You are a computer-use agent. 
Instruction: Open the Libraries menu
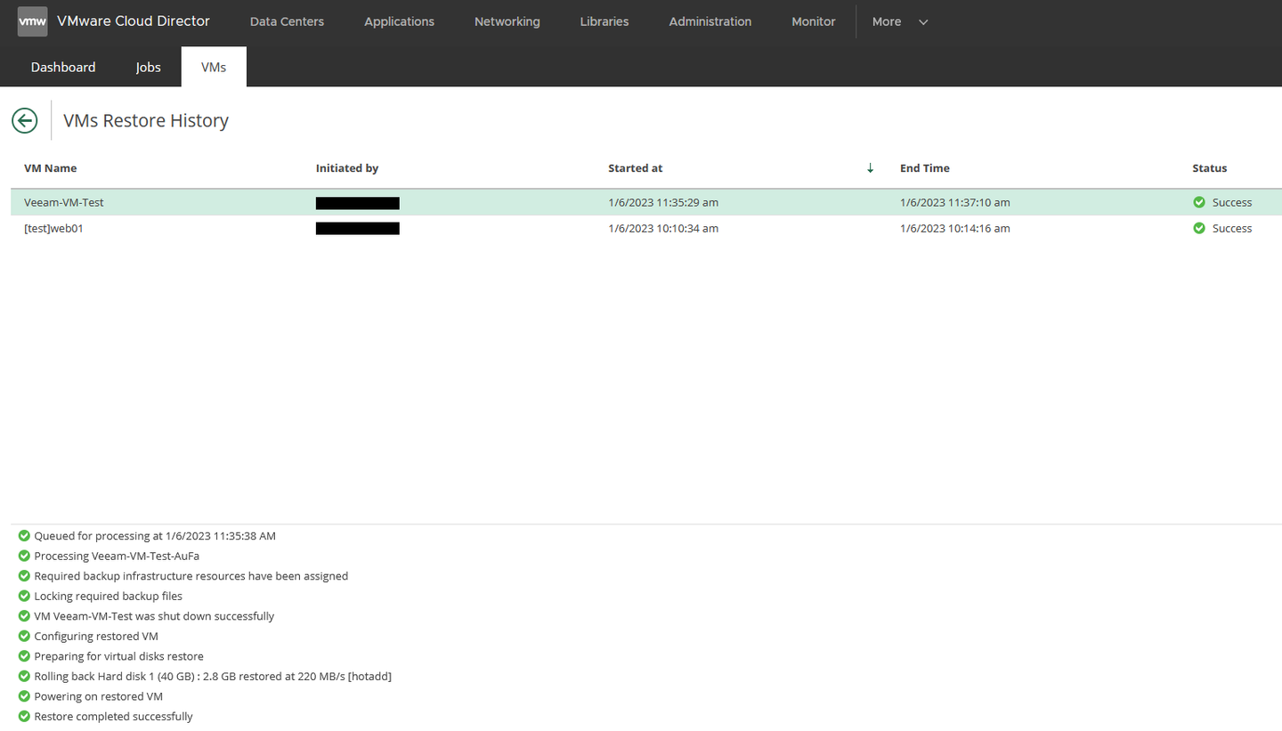click(604, 21)
